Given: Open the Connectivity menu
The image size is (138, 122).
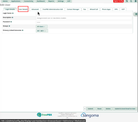Looking at the screenshot, I should pos(29,1).
